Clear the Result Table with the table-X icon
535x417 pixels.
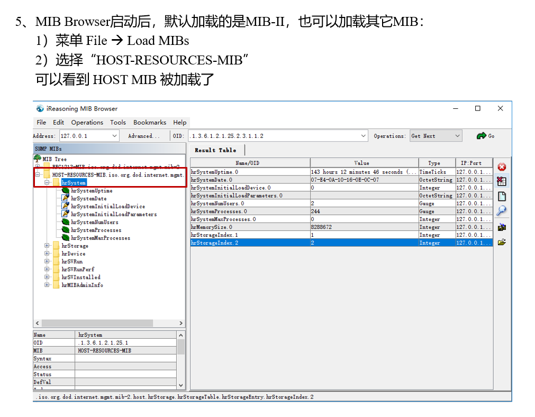[502, 181]
